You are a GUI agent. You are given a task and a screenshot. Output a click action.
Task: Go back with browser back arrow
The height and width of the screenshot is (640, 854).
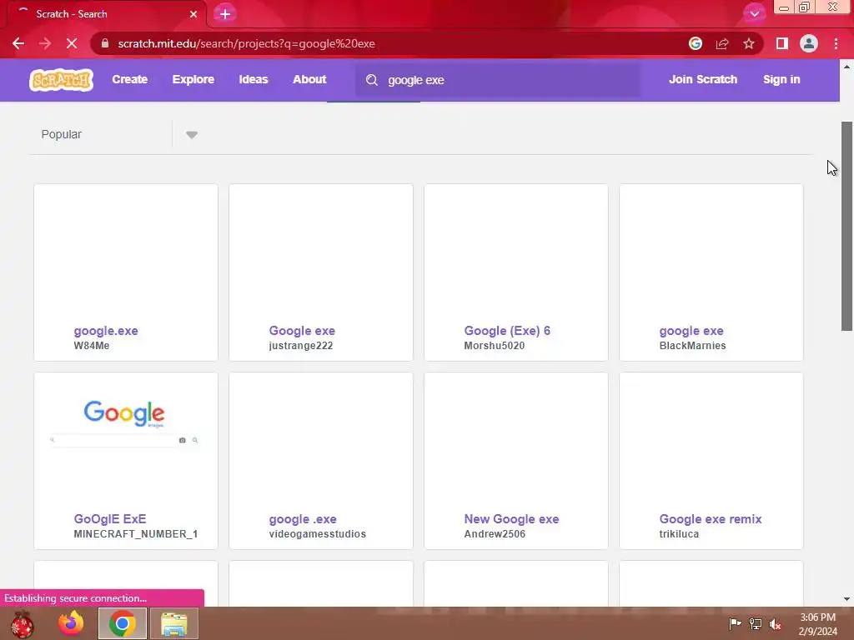coord(18,43)
